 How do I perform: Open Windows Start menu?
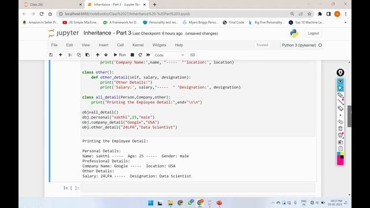pyautogui.click(x=150, y=203)
